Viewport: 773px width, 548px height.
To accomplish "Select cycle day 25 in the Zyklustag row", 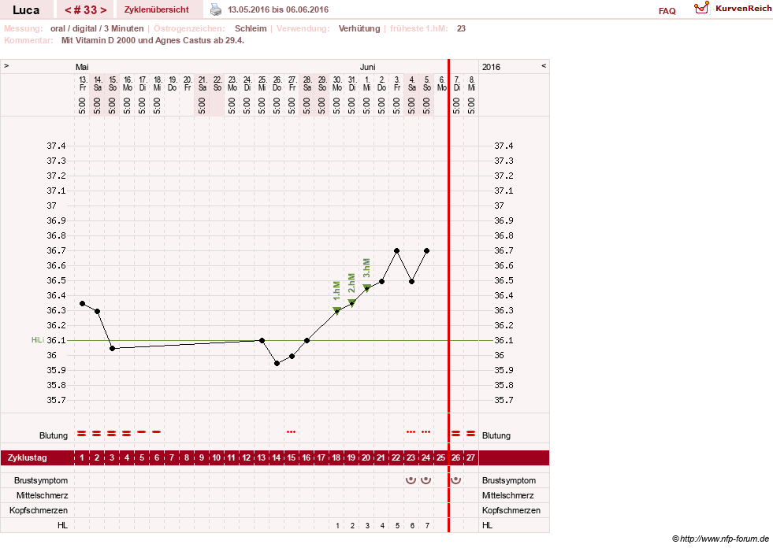I will (440, 457).
